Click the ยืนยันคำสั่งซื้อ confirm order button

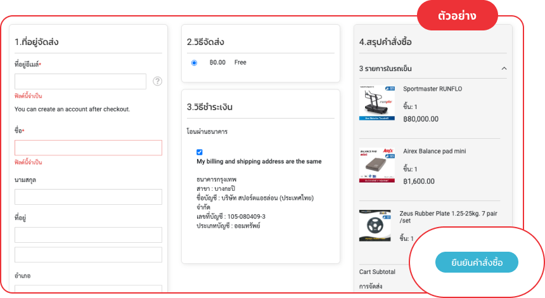tap(477, 262)
